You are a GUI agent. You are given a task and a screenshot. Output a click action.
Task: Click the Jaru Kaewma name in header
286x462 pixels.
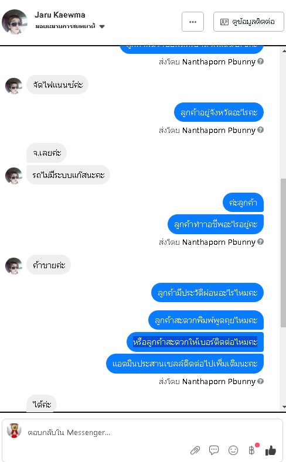pyautogui.click(x=60, y=15)
